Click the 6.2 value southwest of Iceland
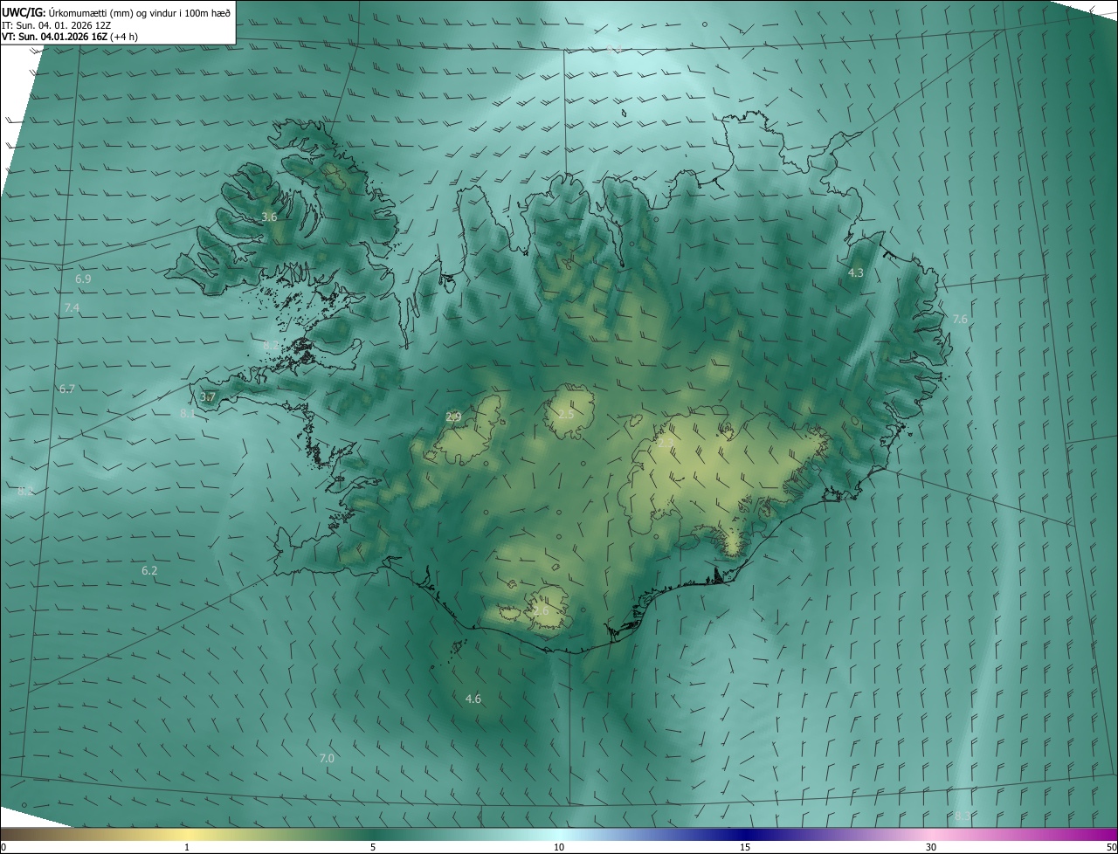The height and width of the screenshot is (854, 1118). click(149, 570)
